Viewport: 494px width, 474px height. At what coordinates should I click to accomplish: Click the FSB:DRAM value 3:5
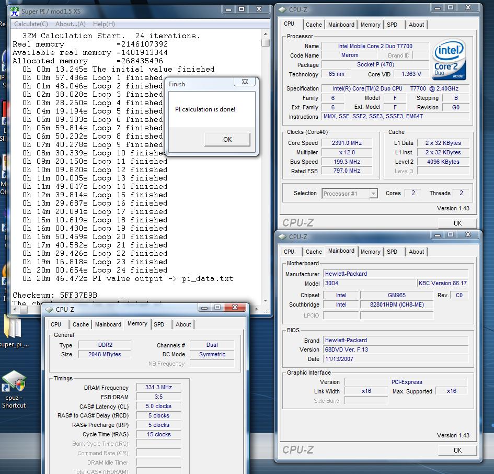[158, 397]
